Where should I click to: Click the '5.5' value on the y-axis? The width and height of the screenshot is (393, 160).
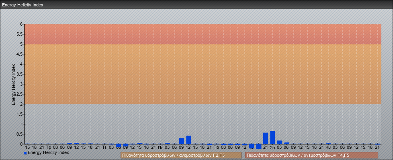20,34
